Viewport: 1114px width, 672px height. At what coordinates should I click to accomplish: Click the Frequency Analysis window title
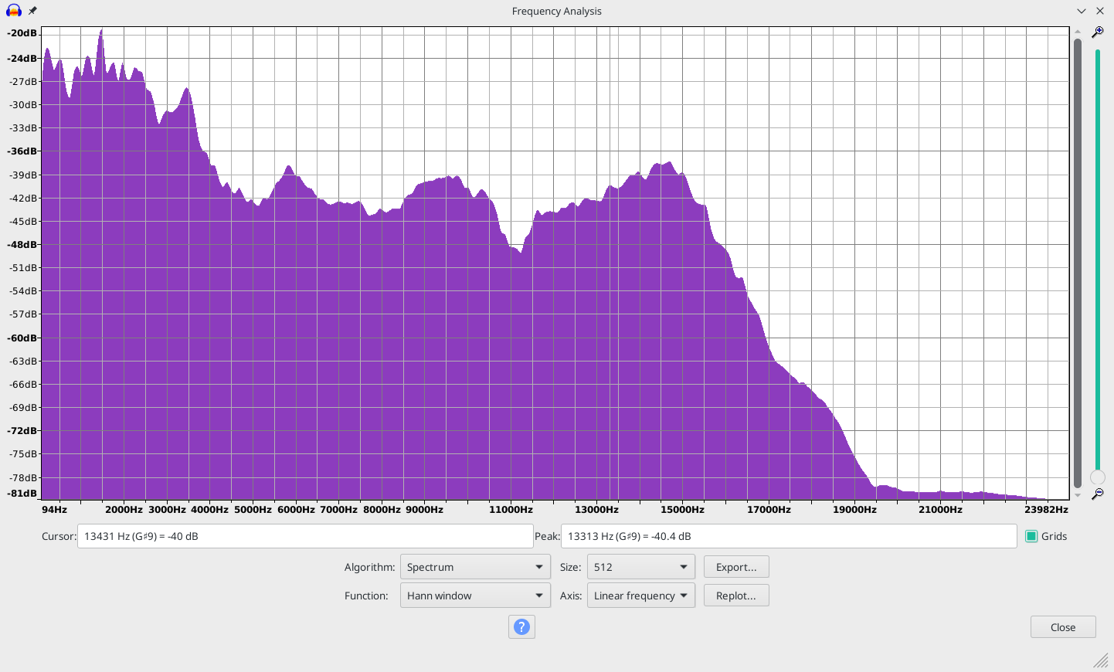click(556, 11)
